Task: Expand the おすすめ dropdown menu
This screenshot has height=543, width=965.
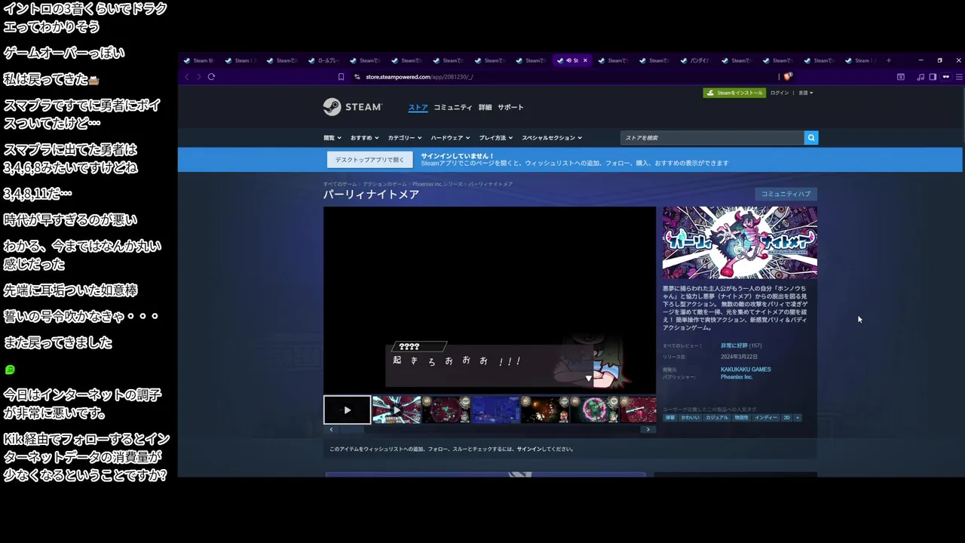Action: pyautogui.click(x=364, y=138)
